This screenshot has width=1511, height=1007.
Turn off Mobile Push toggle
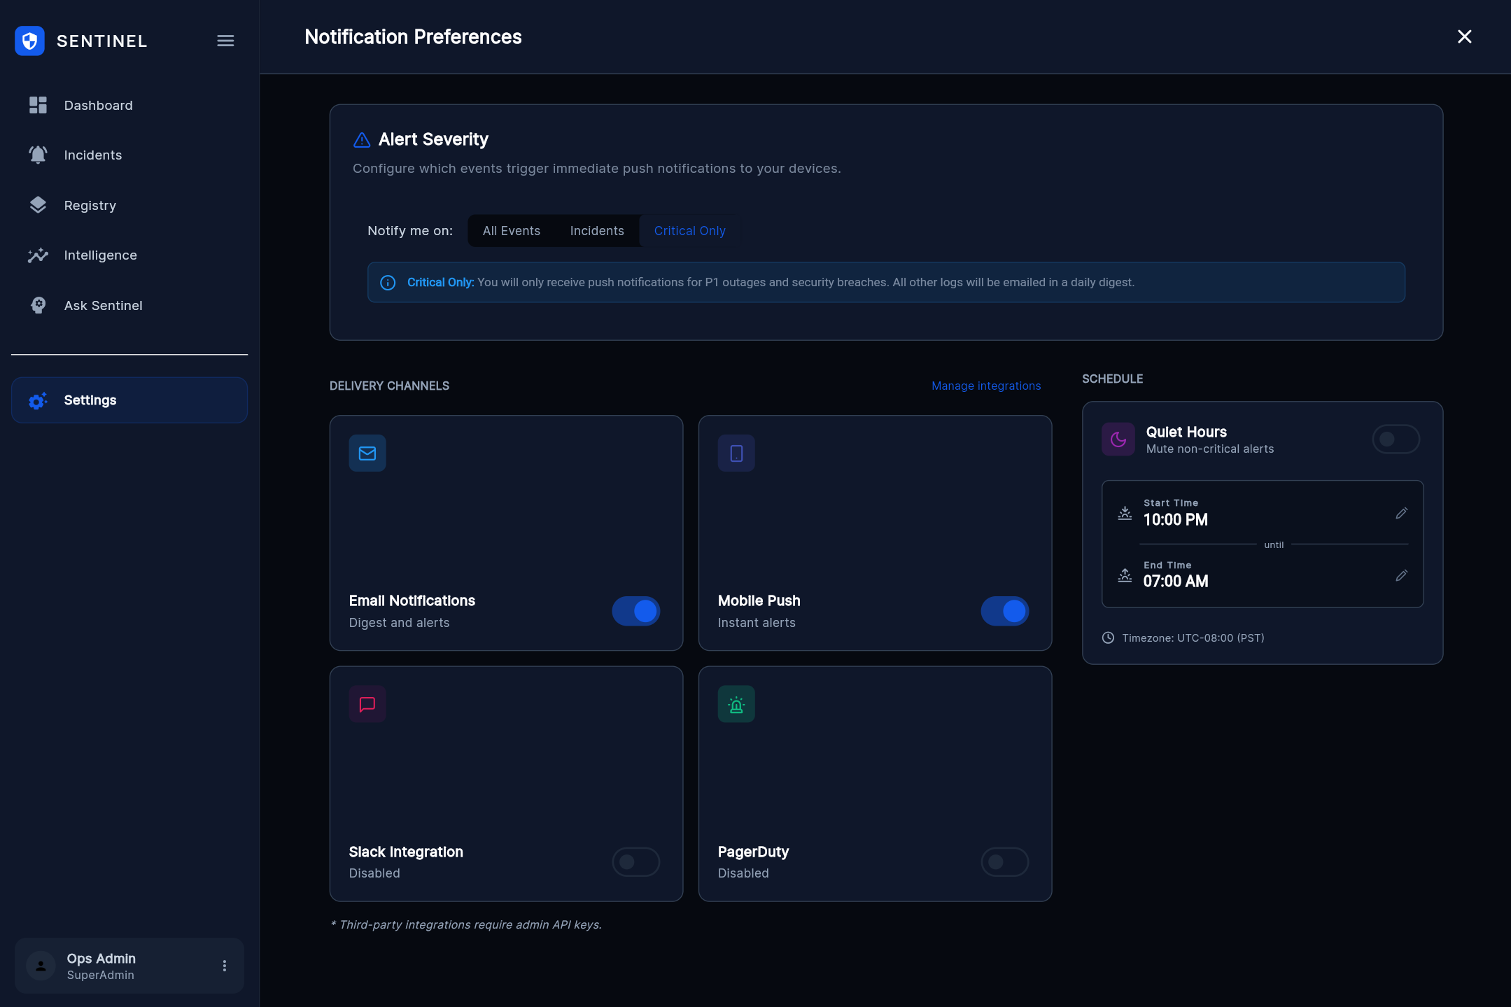click(x=1004, y=611)
